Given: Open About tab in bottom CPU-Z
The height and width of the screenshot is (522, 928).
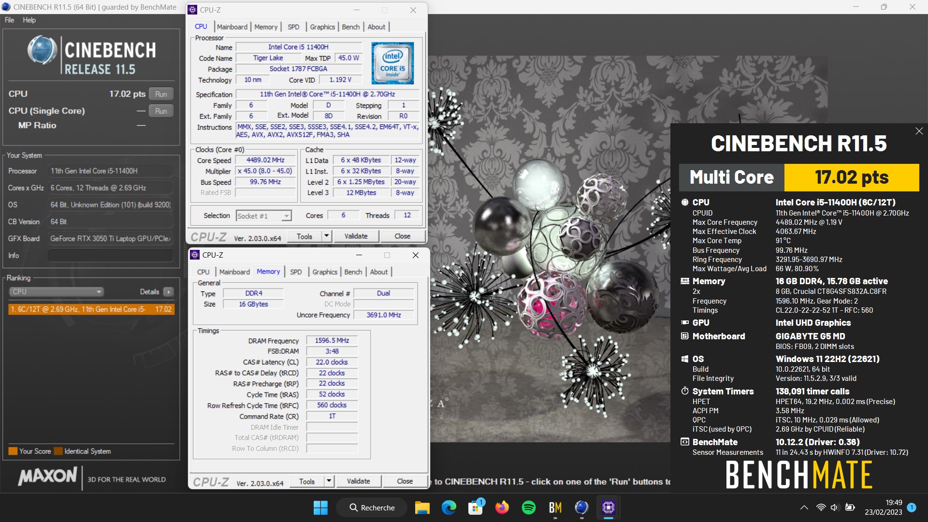Looking at the screenshot, I should tap(379, 272).
